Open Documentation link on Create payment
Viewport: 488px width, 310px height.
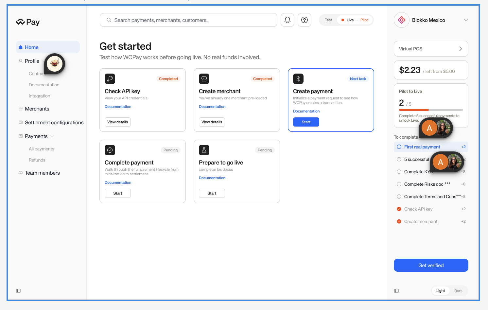click(306, 111)
